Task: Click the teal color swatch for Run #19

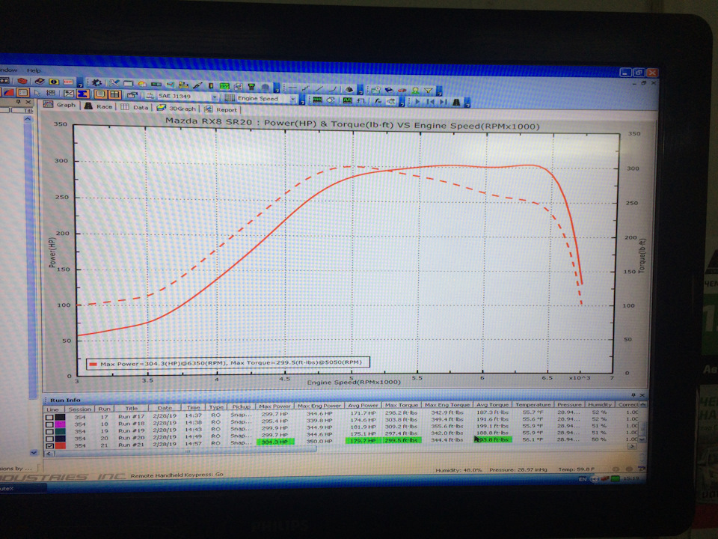Action: click(x=61, y=432)
